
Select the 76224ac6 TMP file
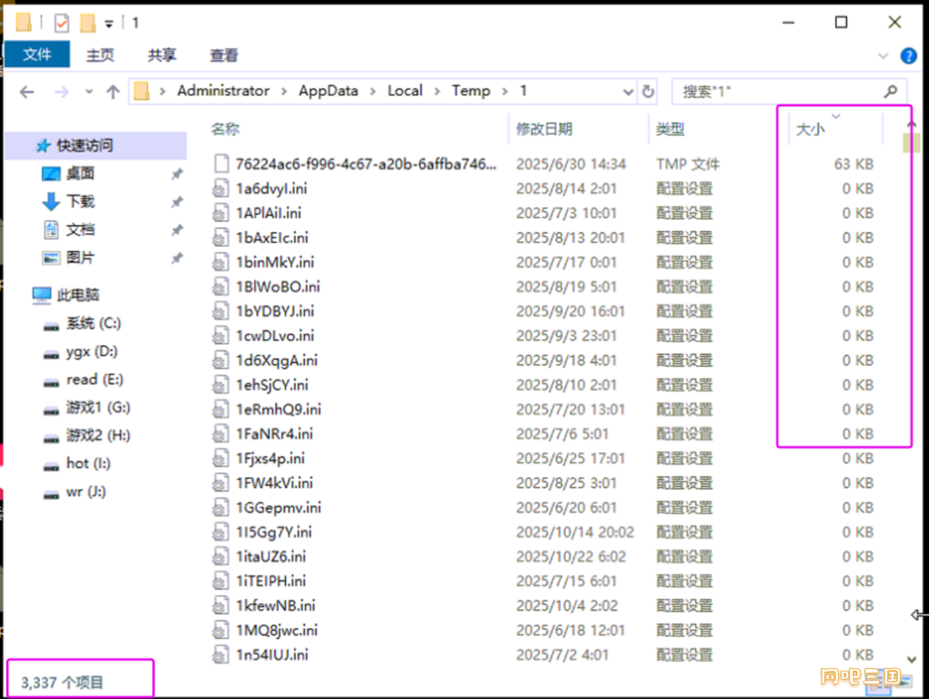[x=366, y=165]
